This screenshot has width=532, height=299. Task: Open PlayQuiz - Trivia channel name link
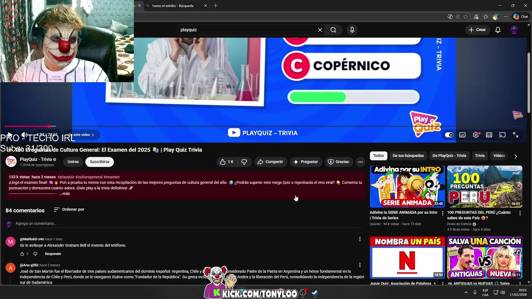point(36,159)
